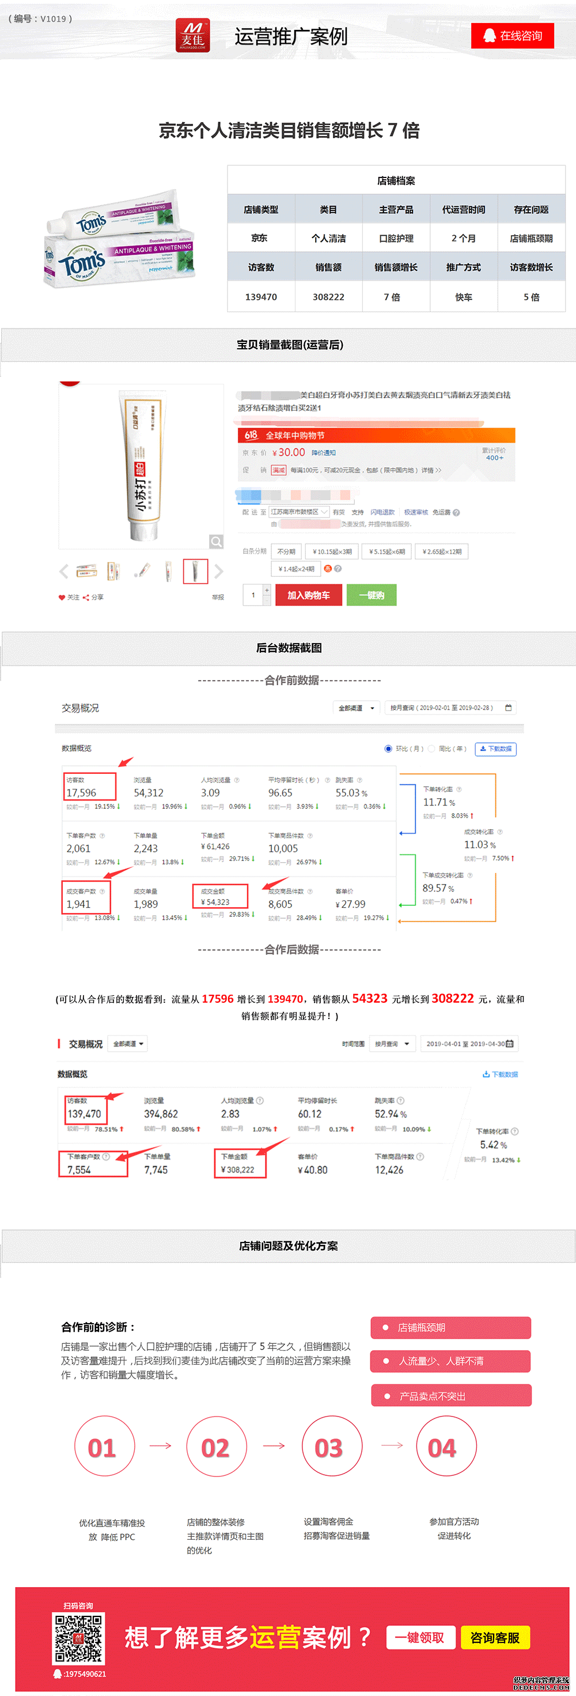Go to previous product thumbnail arrow
Screen dimensions: 576x1696
click(64, 571)
